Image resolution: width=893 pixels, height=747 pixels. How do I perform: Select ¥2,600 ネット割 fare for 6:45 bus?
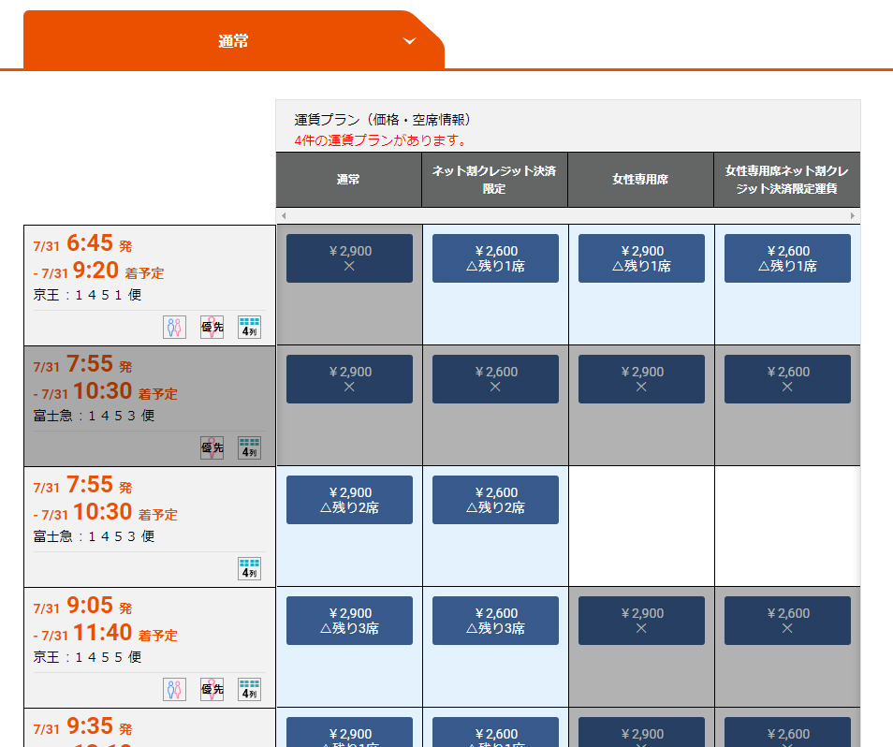[495, 258]
